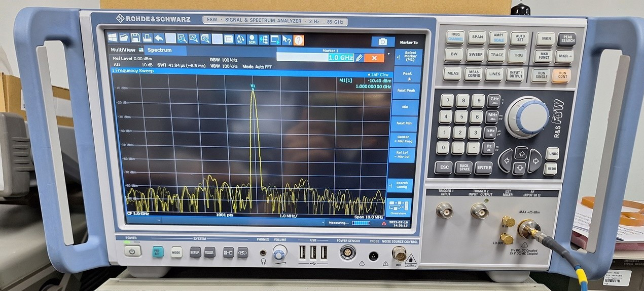The image size is (644, 291).
Task: Click the Marker 1 frequency input field
Action: coord(315,57)
